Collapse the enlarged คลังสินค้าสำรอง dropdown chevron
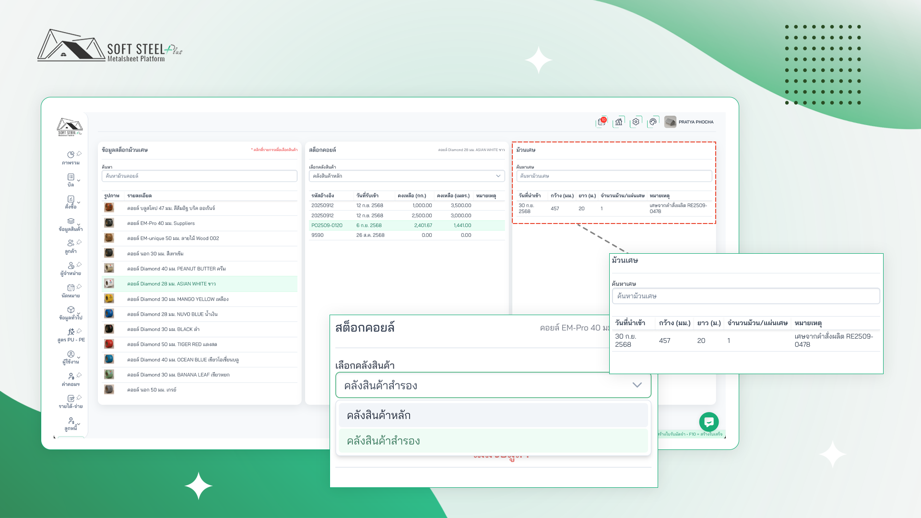921x518 pixels. coord(637,385)
